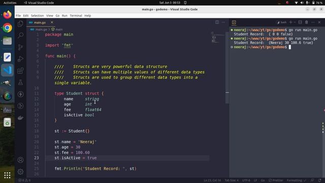The width and height of the screenshot is (325, 183).
Task: Close the terminal panel
Action: [319, 22]
